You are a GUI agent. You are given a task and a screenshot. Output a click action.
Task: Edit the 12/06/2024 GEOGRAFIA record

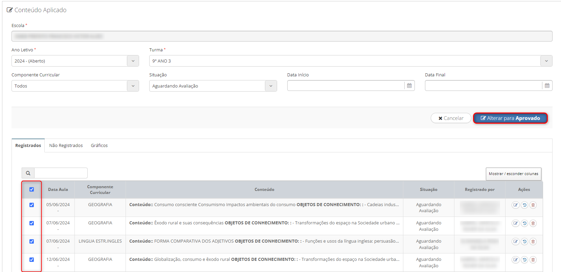pos(515,260)
